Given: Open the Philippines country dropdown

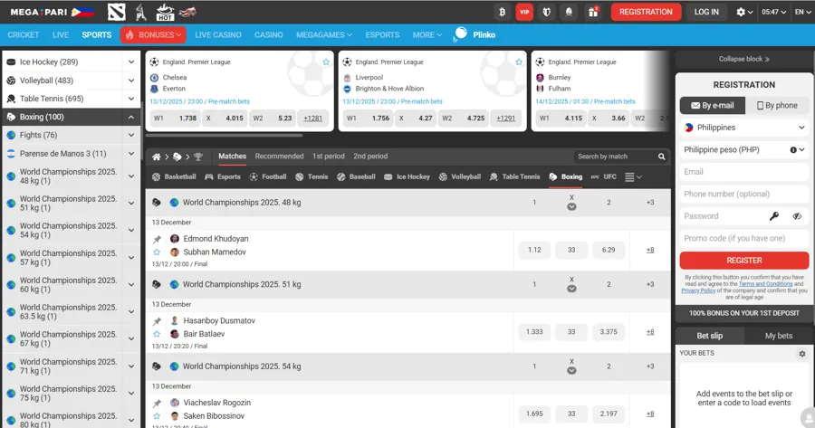Looking at the screenshot, I should pyautogui.click(x=744, y=128).
